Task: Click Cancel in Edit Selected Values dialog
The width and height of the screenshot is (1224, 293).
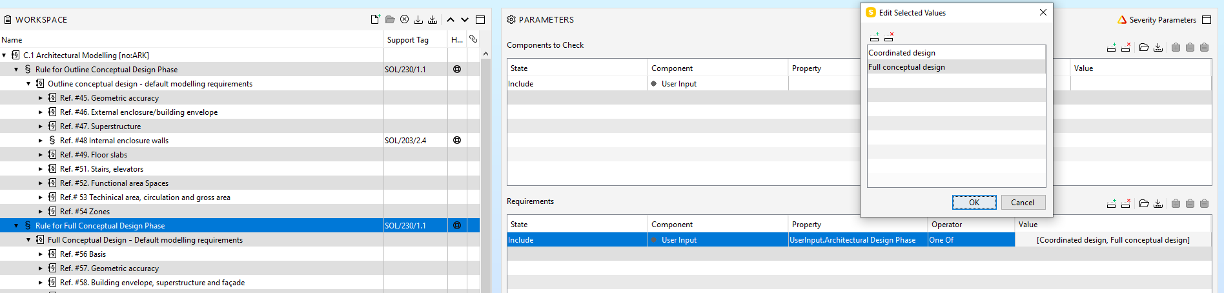Action: pyautogui.click(x=1023, y=202)
